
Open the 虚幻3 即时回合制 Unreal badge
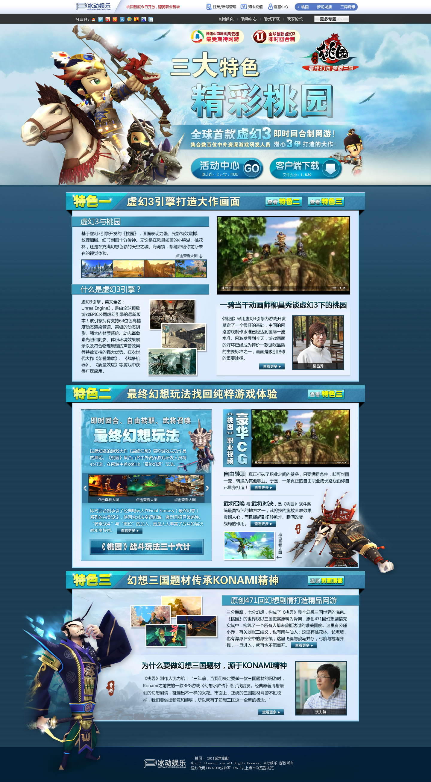pos(276,37)
